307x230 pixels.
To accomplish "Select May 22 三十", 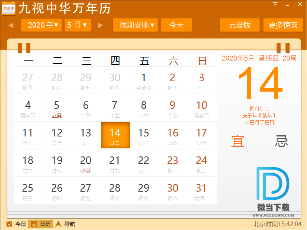I will pyautogui.click(x=144, y=163).
